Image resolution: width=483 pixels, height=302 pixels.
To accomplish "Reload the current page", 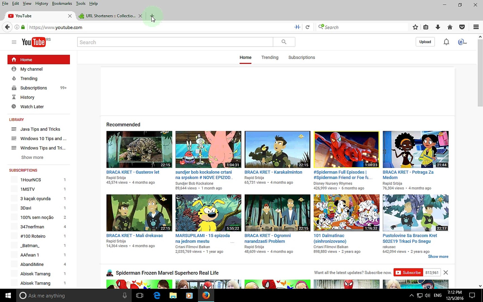I will (307, 27).
